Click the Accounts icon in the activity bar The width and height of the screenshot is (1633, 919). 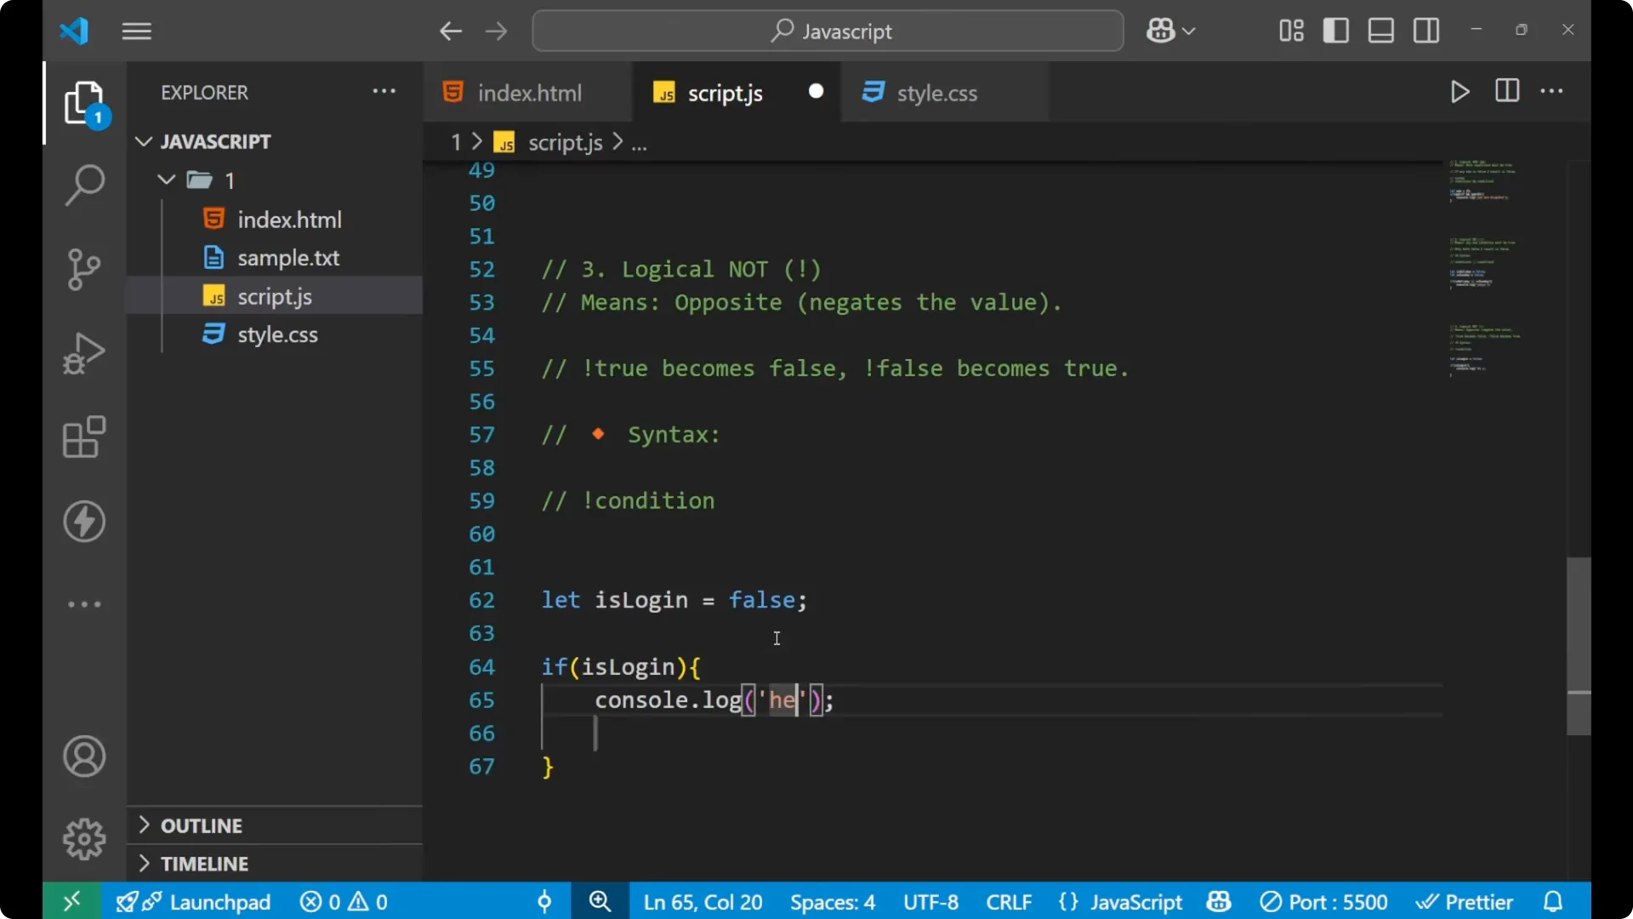(x=84, y=756)
